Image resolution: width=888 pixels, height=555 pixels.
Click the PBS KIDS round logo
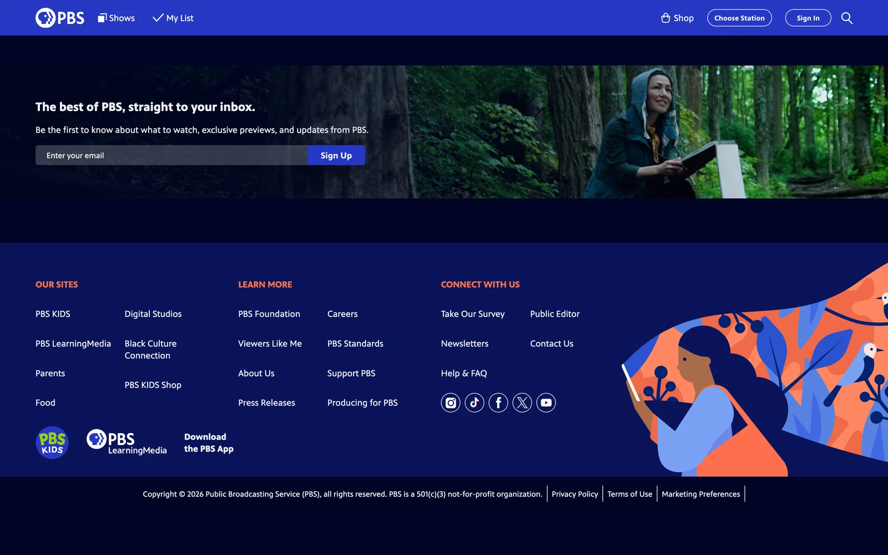click(x=52, y=442)
